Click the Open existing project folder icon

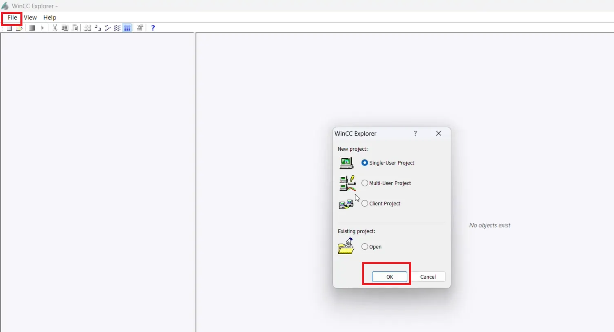coord(346,246)
